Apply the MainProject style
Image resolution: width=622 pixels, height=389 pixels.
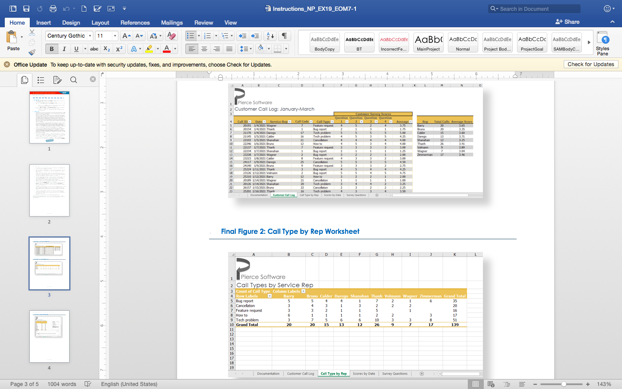tap(428, 42)
